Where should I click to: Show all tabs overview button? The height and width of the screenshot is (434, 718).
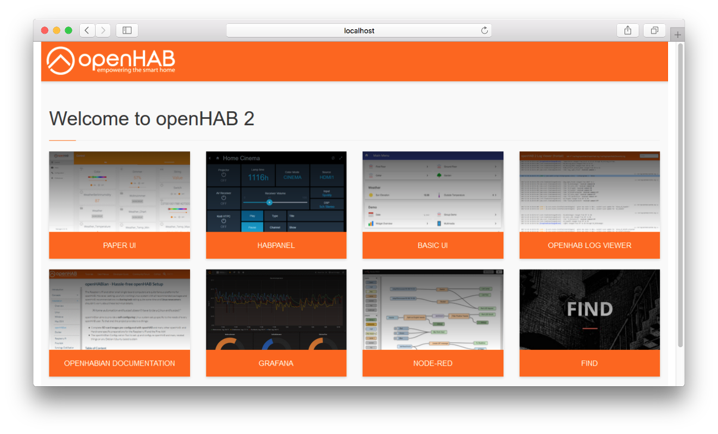coord(654,30)
